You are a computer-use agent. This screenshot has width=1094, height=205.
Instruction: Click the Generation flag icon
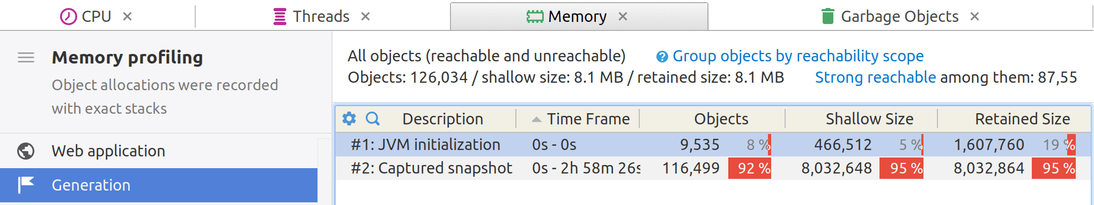[x=26, y=185]
